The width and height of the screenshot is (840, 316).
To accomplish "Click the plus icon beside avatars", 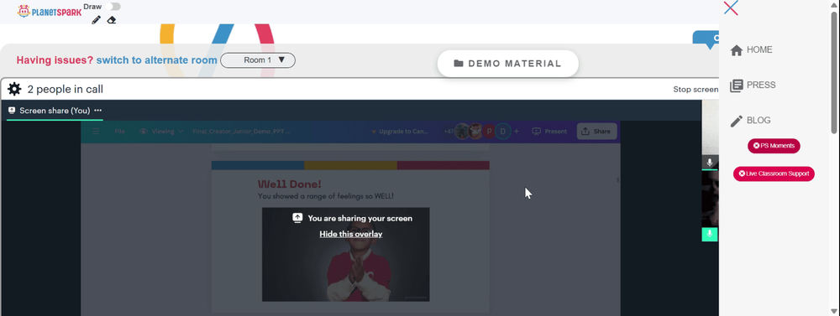I will (x=517, y=132).
